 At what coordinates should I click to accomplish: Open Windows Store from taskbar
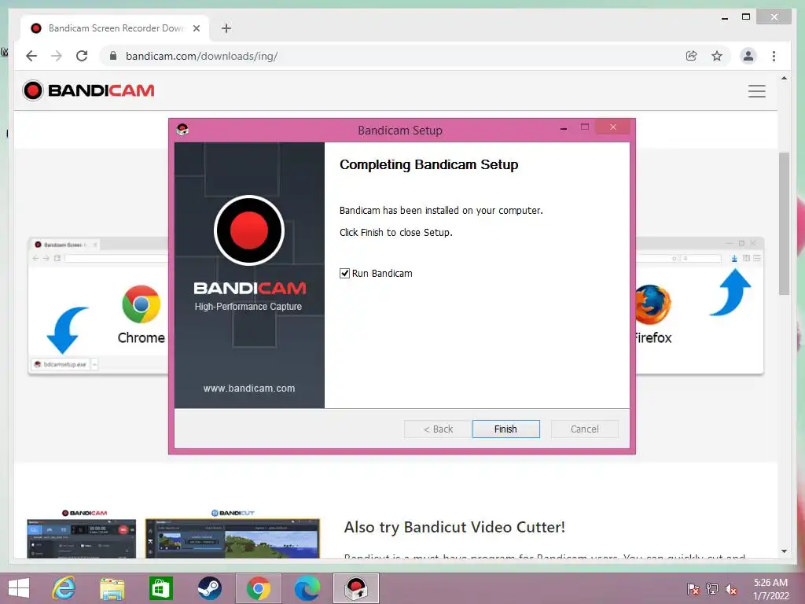tap(160, 588)
